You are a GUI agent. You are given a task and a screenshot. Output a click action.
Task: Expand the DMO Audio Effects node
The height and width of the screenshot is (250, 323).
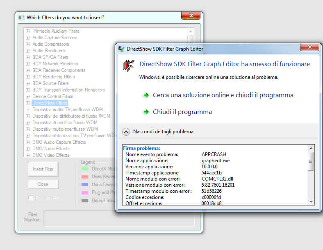coord(28,149)
